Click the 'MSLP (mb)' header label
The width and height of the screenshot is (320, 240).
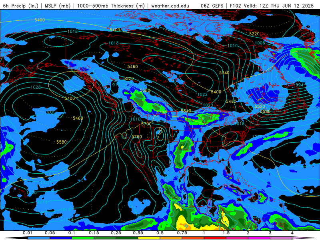58,6
